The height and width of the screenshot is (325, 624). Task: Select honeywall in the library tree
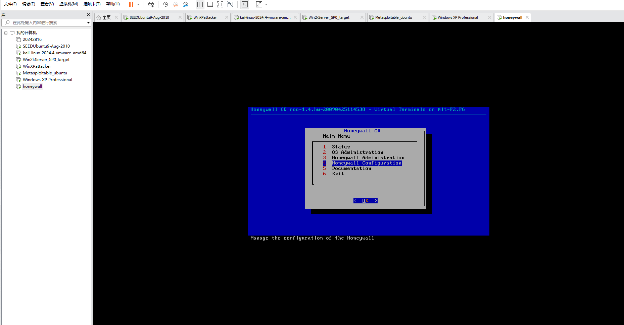[x=32, y=86]
